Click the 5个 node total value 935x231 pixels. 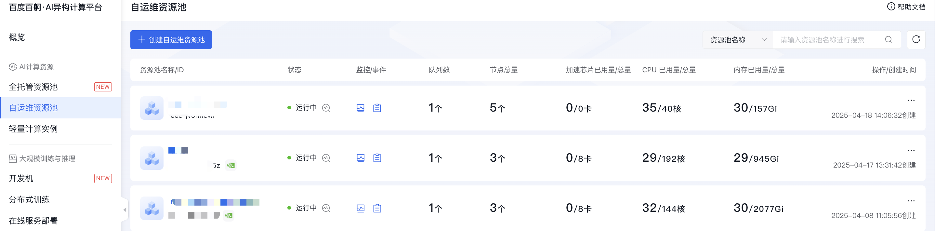[497, 108]
